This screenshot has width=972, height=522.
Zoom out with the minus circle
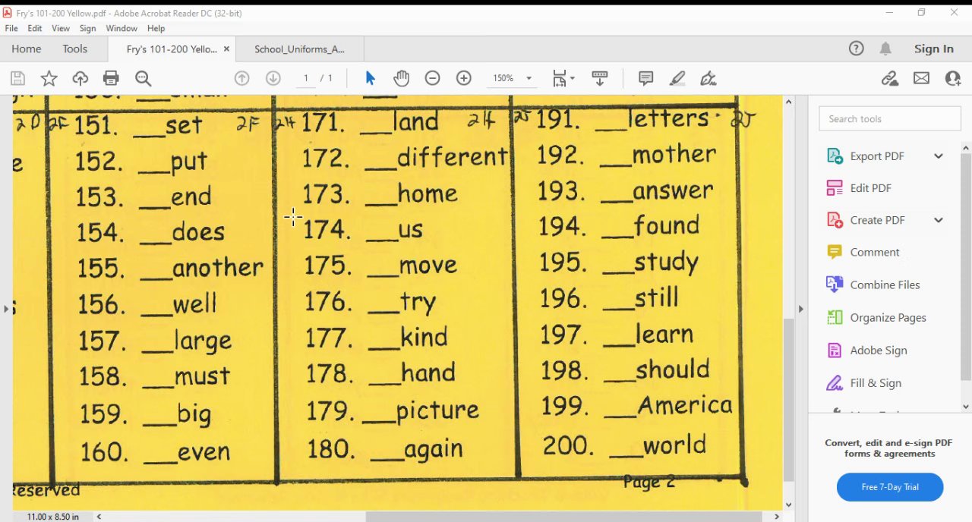tap(433, 78)
